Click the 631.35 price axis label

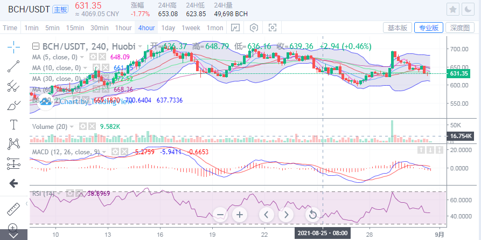(458, 73)
